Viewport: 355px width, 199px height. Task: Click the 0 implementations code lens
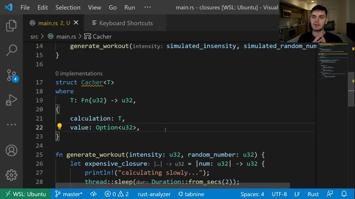tap(79, 74)
